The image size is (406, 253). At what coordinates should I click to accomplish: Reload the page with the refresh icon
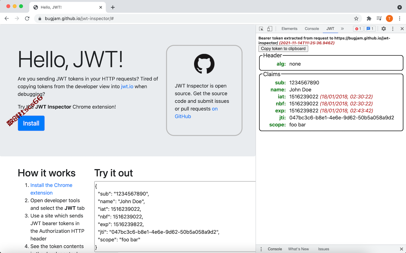click(27, 18)
